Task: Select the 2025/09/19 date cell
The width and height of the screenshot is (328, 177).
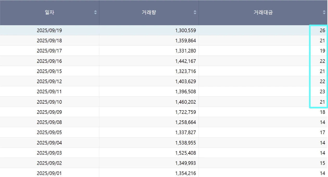Action: point(49,30)
